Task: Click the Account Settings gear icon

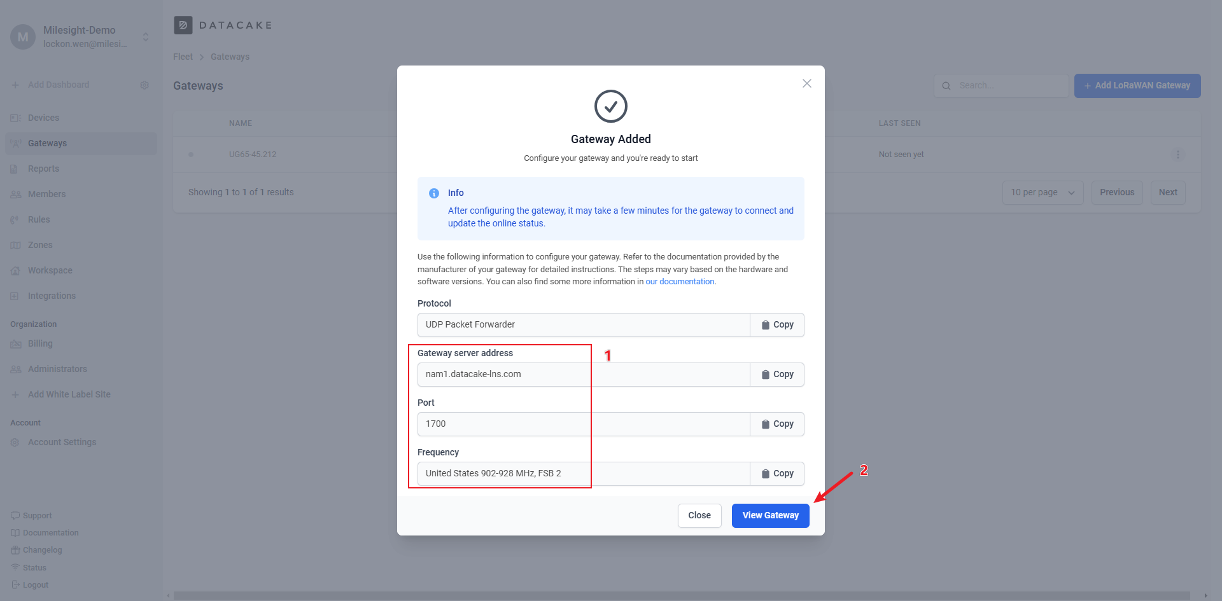Action: pos(15,443)
